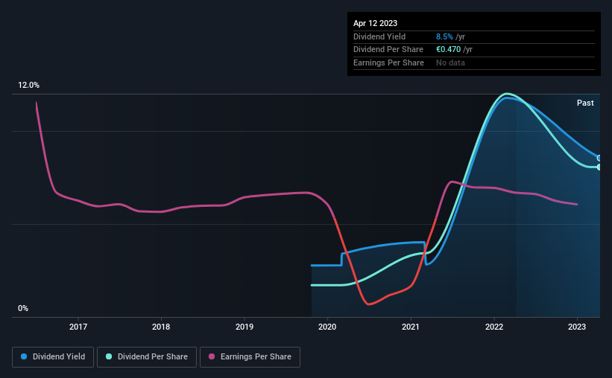Screen dimensions: 612x378
Task: Select the 2021 x-axis label
Action: tap(411, 327)
